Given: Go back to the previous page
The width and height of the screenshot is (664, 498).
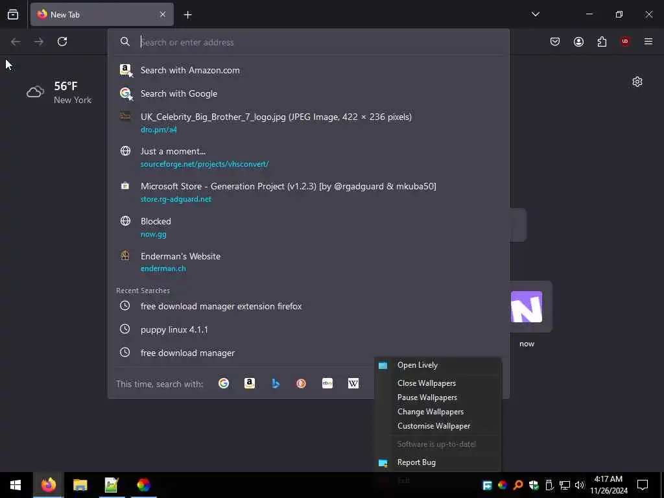Looking at the screenshot, I should [16, 41].
